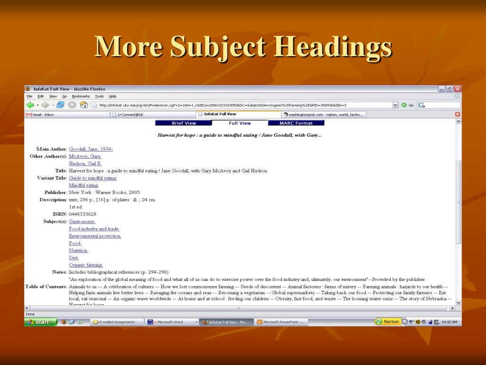Open the Back button history dropdown arrow
The image size is (486, 365).
pyautogui.click(x=37, y=105)
